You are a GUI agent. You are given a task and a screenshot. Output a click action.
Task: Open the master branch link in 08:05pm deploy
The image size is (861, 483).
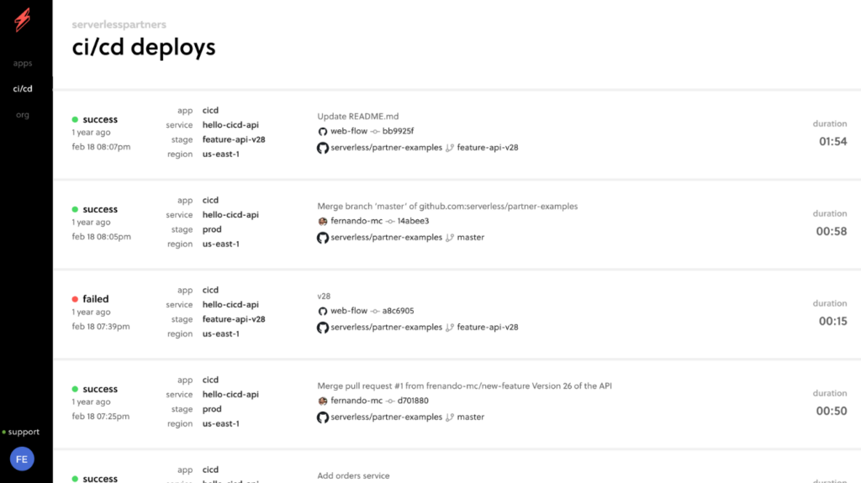(470, 238)
